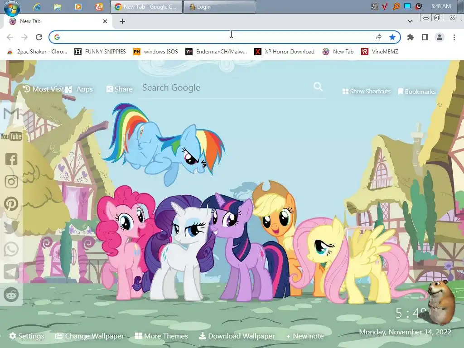Open a new tab with plus button

pos(122,21)
